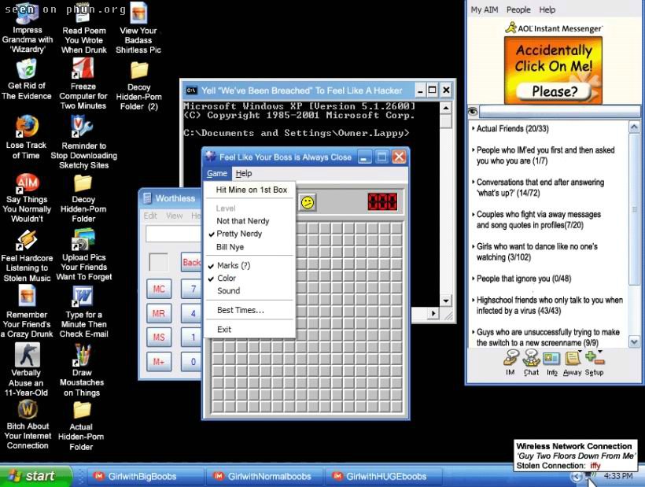645x487 pixels.
Task: Open 'Freeze Computer for Two Minutes' Adobe icon
Action: (x=83, y=84)
